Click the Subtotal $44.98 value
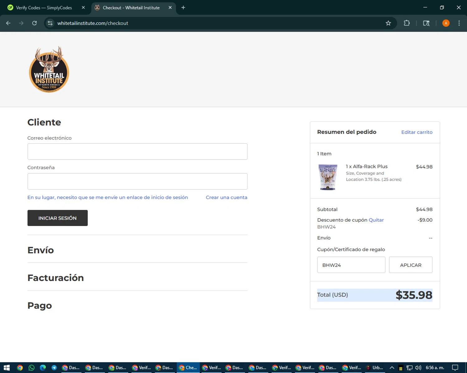Screen dimensions: 467x373 424,209
